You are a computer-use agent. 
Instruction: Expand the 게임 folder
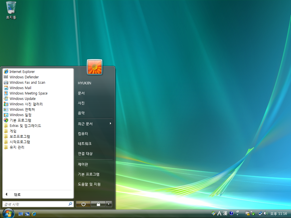pyautogui.click(x=38, y=131)
